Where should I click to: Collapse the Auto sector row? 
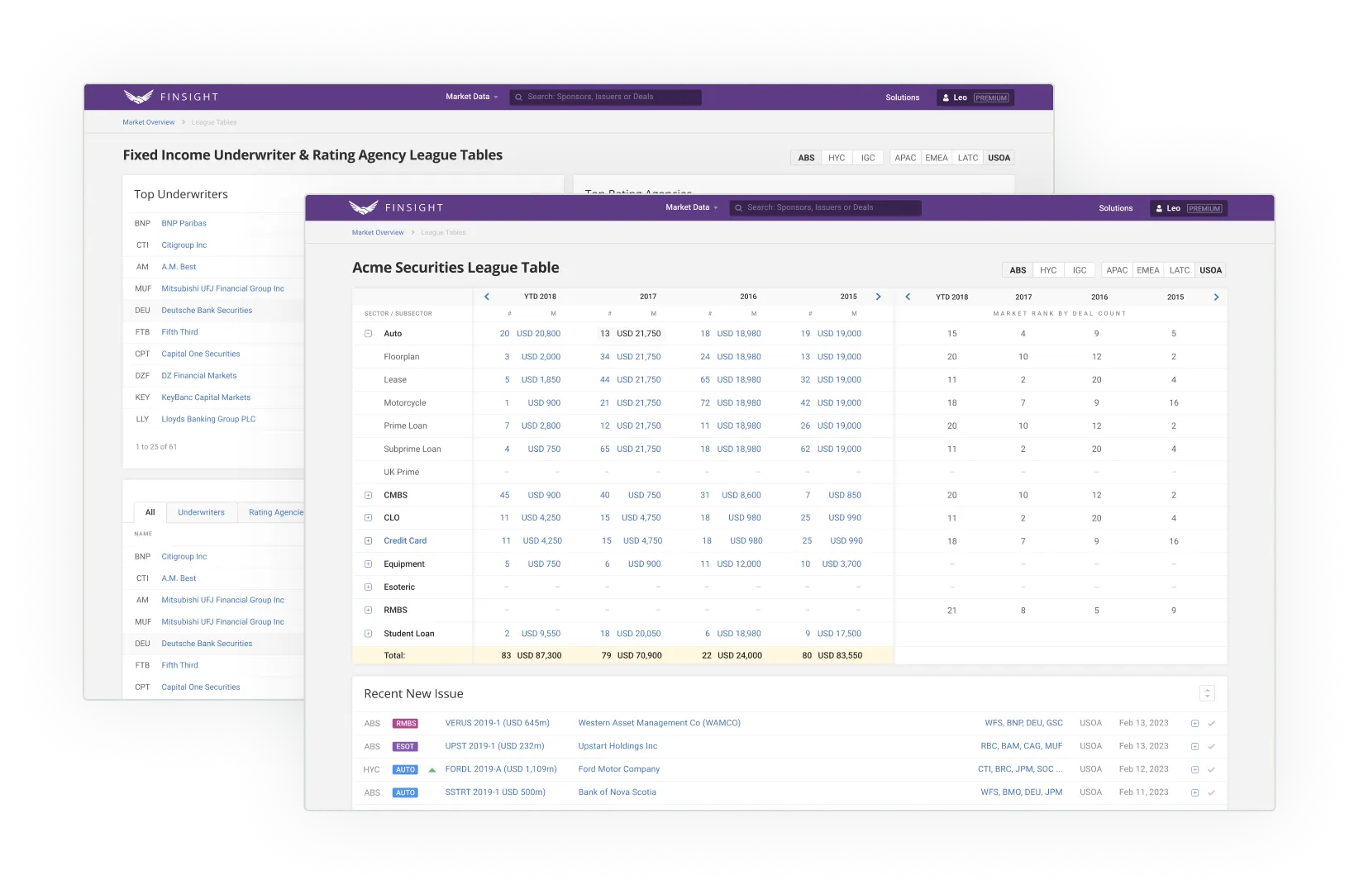pos(368,334)
